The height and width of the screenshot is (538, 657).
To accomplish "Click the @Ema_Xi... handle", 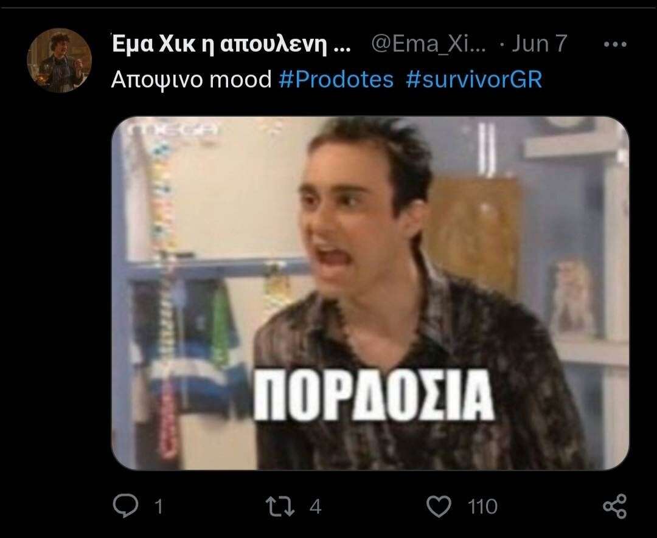I will pos(429,44).
